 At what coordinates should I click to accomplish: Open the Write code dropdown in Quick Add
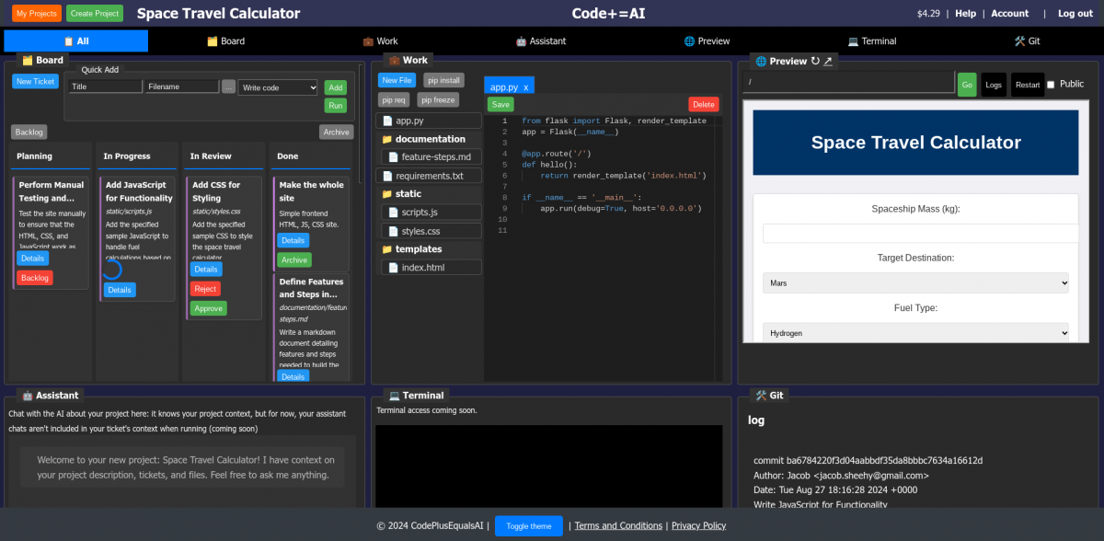278,87
